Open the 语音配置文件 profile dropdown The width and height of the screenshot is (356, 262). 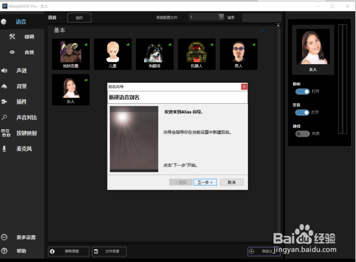click(206, 17)
